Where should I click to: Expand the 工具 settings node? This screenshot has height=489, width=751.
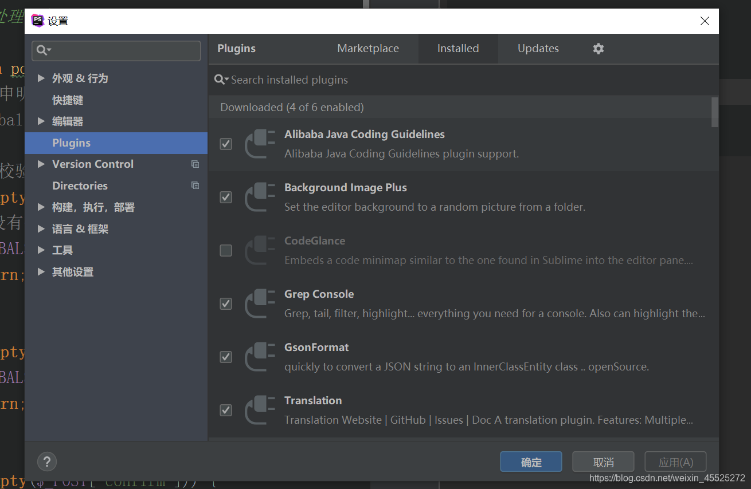point(41,250)
